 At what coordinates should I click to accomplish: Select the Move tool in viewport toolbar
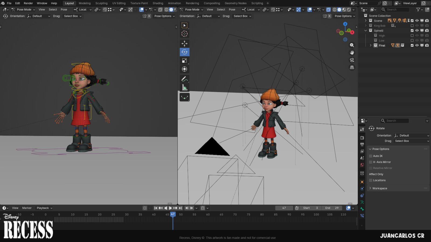185,44
